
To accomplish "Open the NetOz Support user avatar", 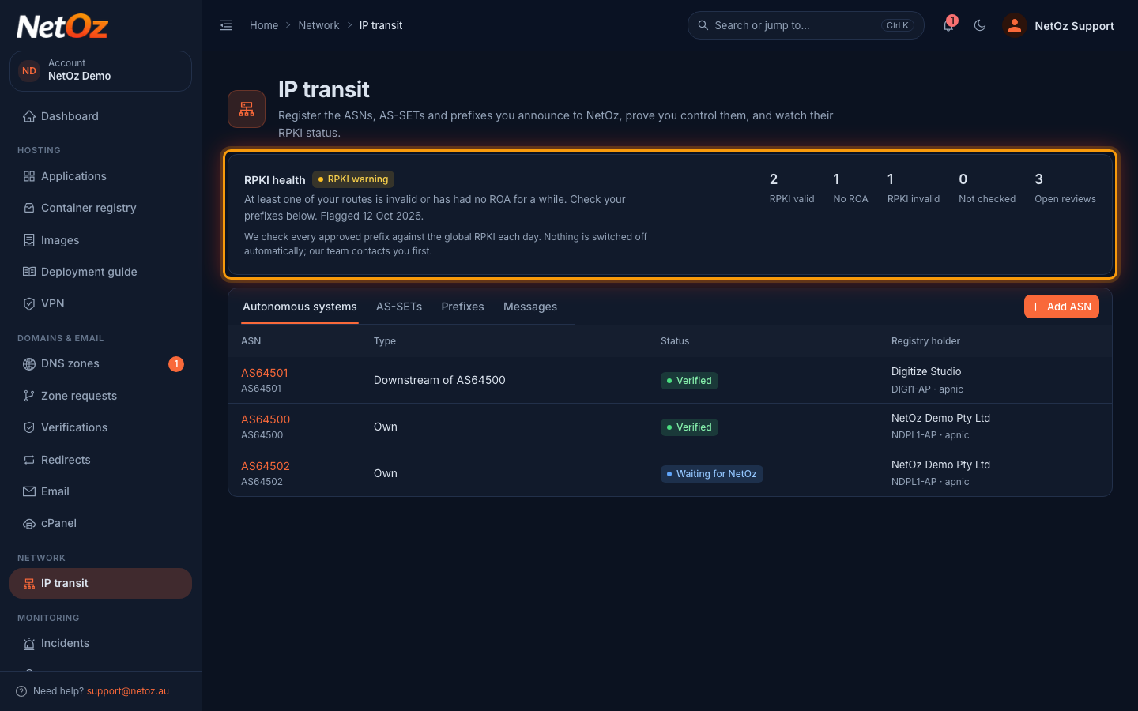I will (x=1015, y=25).
